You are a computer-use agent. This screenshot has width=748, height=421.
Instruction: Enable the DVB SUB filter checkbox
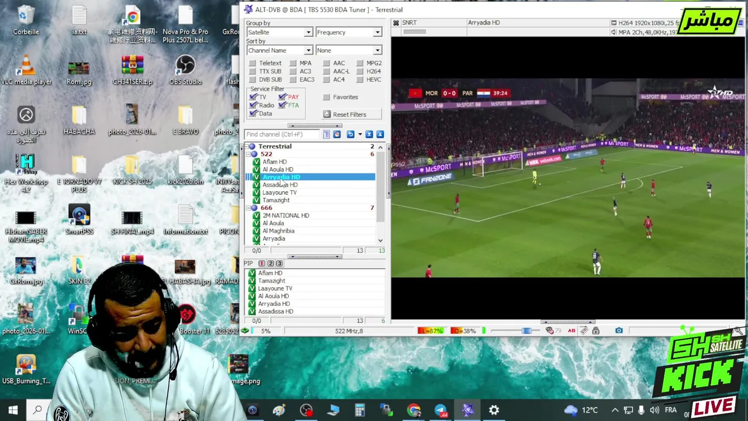pos(253,80)
